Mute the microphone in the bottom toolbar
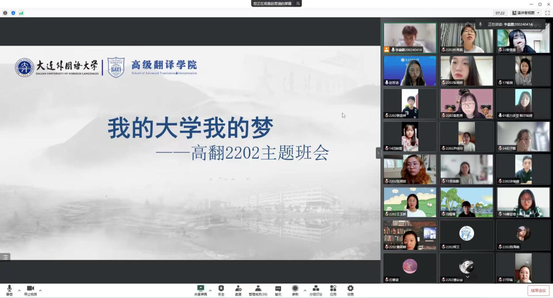The width and height of the screenshot is (553, 298). (9, 290)
